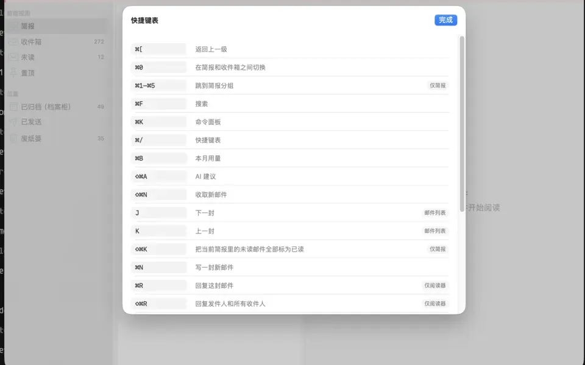This screenshot has height=365, width=585.
Task: Click the 完成 button in the shortcuts dialog
Action: pos(445,20)
